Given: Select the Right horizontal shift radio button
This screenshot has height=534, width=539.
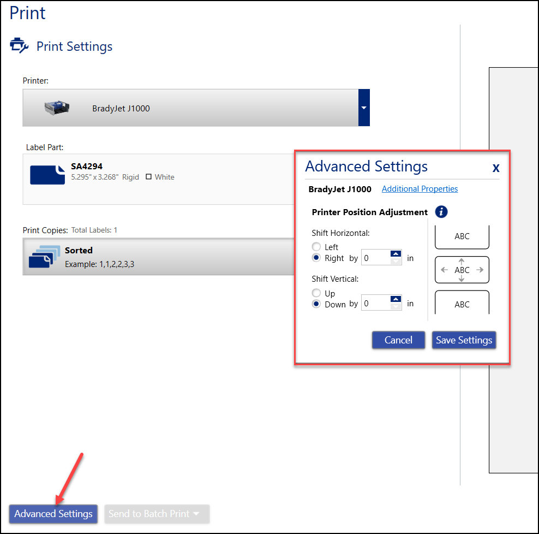Looking at the screenshot, I should (x=316, y=258).
